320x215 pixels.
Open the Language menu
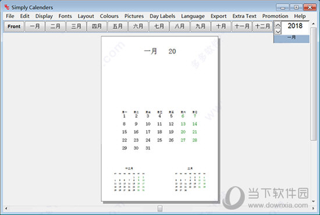[x=193, y=16]
